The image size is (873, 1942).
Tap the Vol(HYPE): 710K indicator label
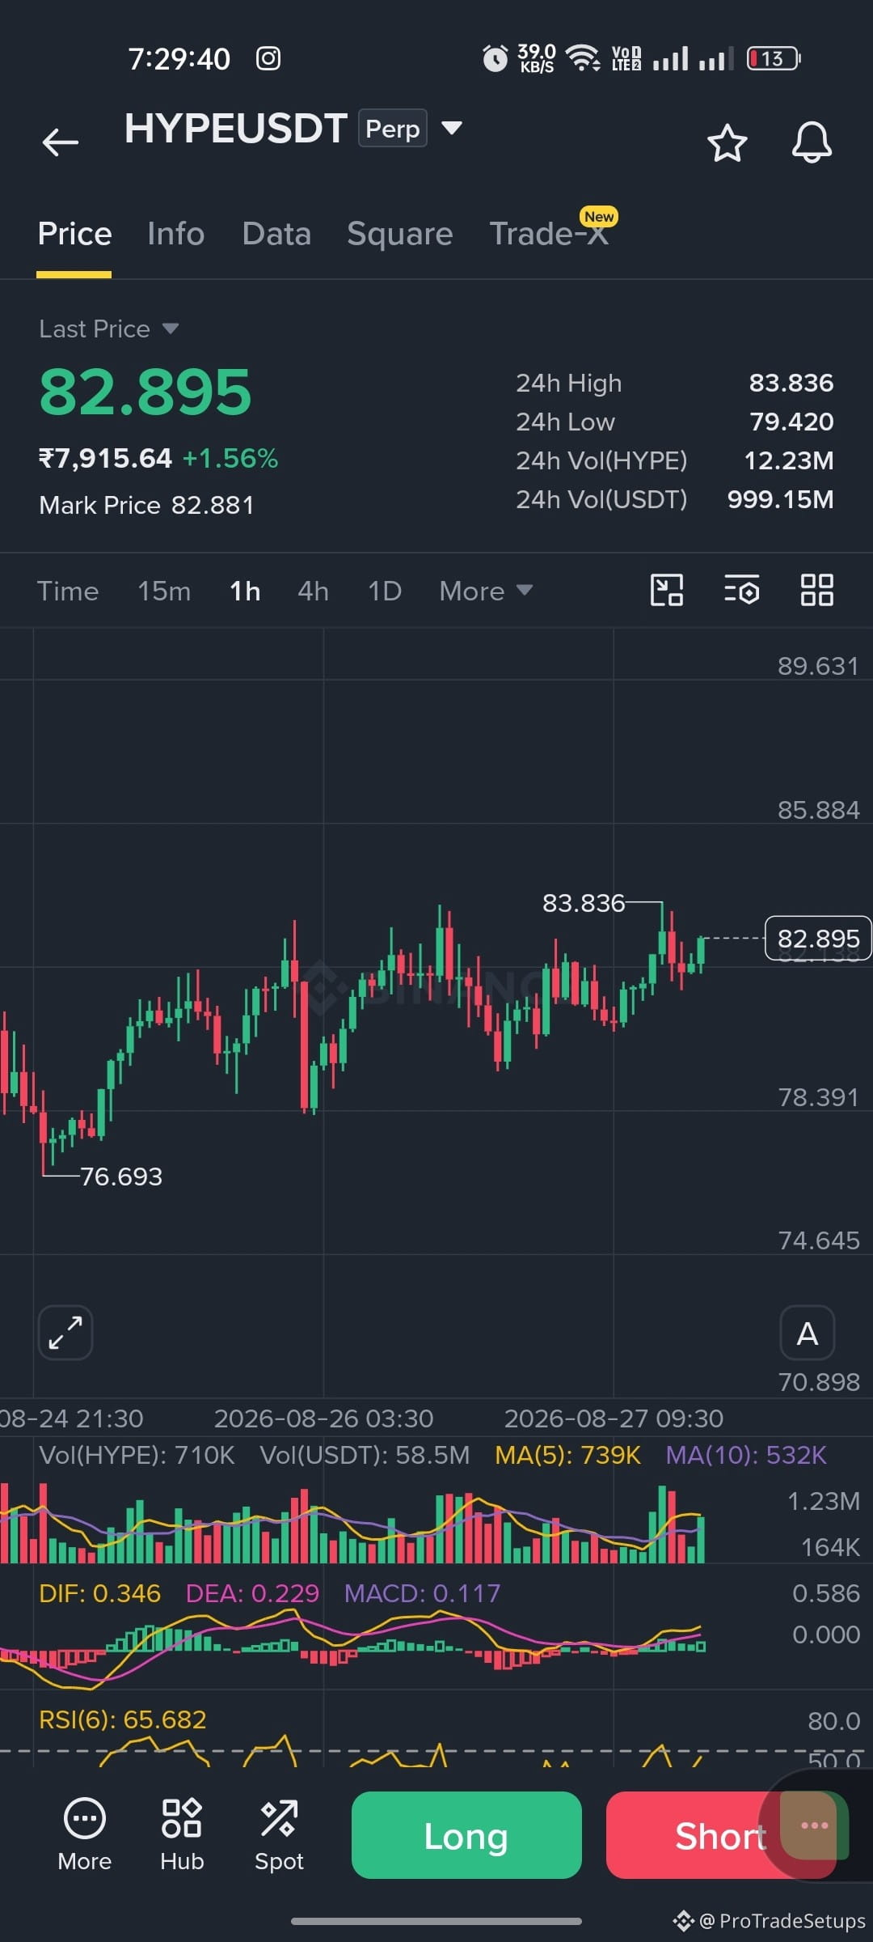pos(137,1455)
